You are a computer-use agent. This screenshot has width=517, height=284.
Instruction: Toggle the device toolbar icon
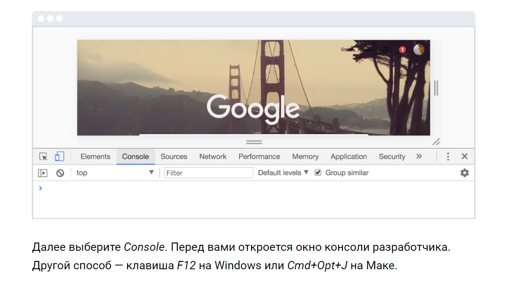coord(59,156)
